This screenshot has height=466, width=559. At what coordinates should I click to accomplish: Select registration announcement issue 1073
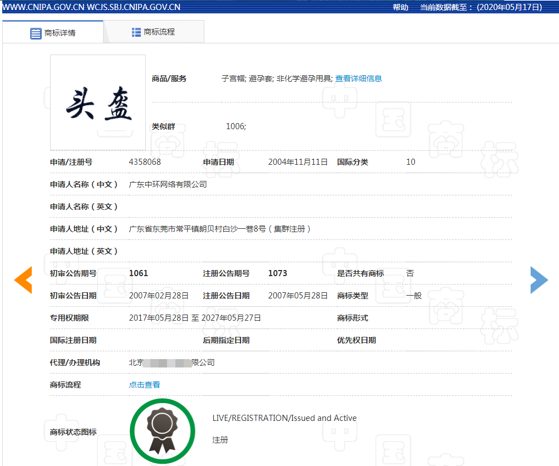277,273
